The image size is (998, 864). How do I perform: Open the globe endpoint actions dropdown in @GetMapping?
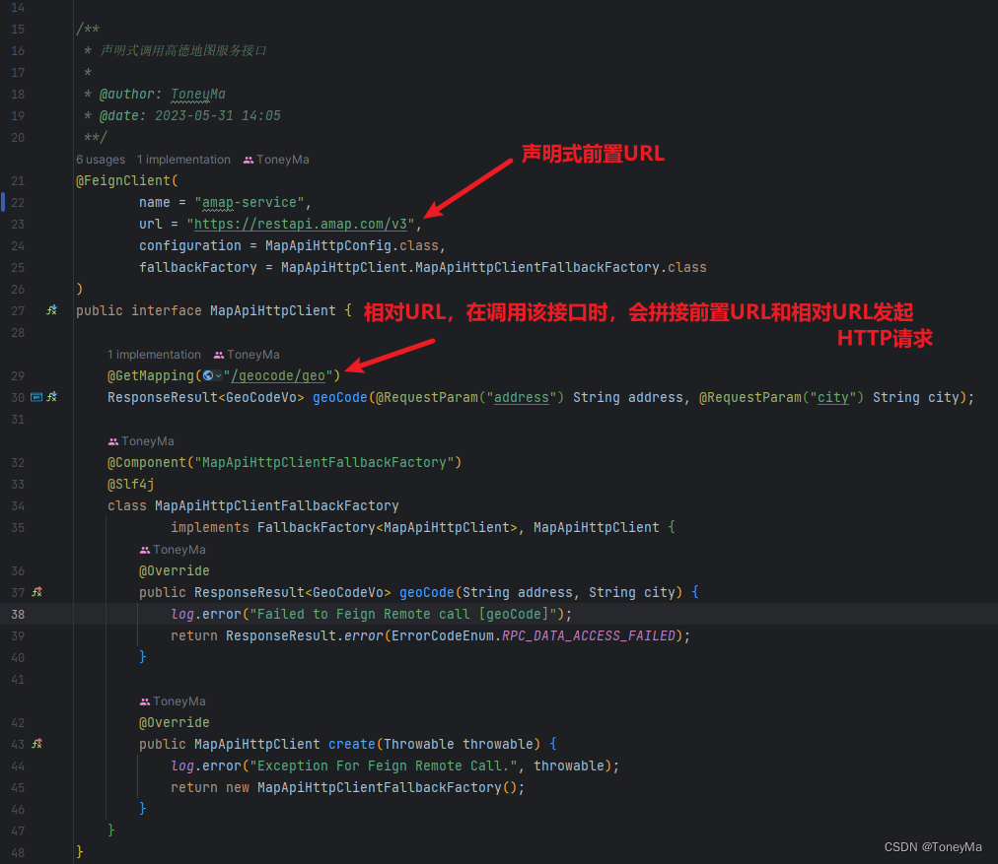[213, 375]
